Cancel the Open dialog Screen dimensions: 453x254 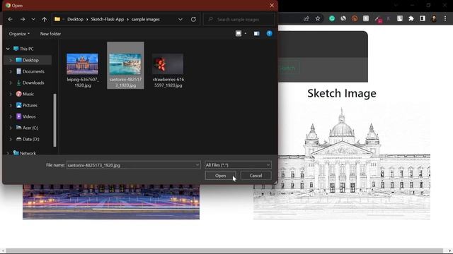pyautogui.click(x=256, y=176)
